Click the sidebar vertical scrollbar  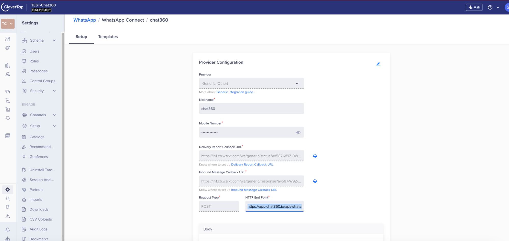pyautogui.click(x=63, y=136)
